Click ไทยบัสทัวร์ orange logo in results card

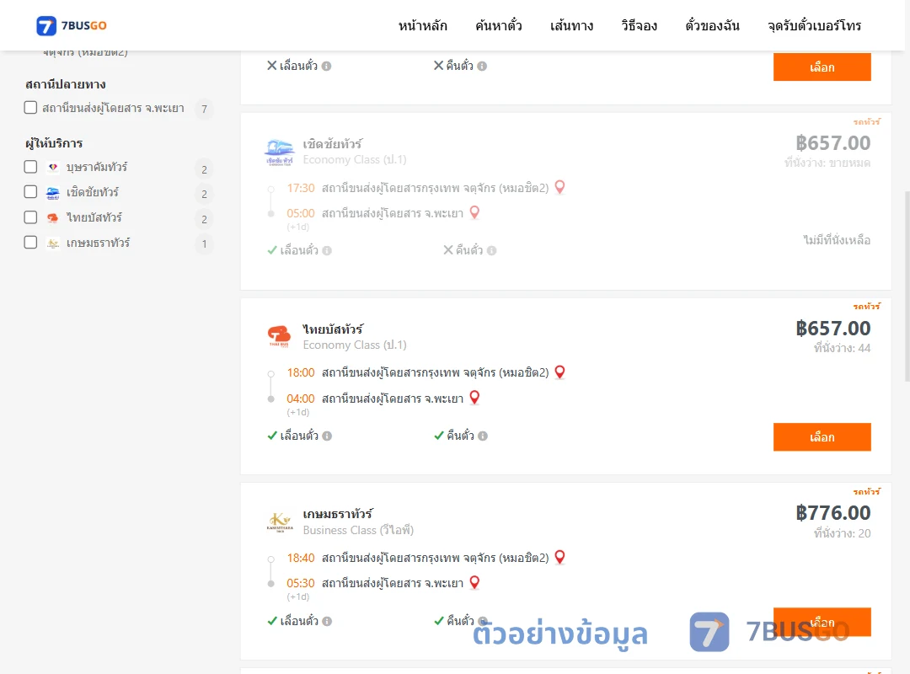coord(279,336)
